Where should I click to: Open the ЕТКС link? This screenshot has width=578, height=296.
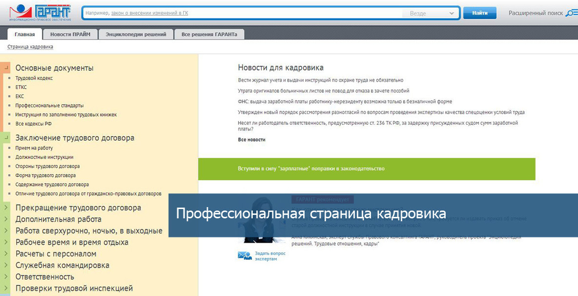coord(21,87)
